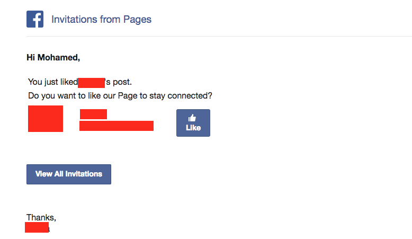Click the blue Like button
412x239 pixels.
pyautogui.click(x=193, y=123)
